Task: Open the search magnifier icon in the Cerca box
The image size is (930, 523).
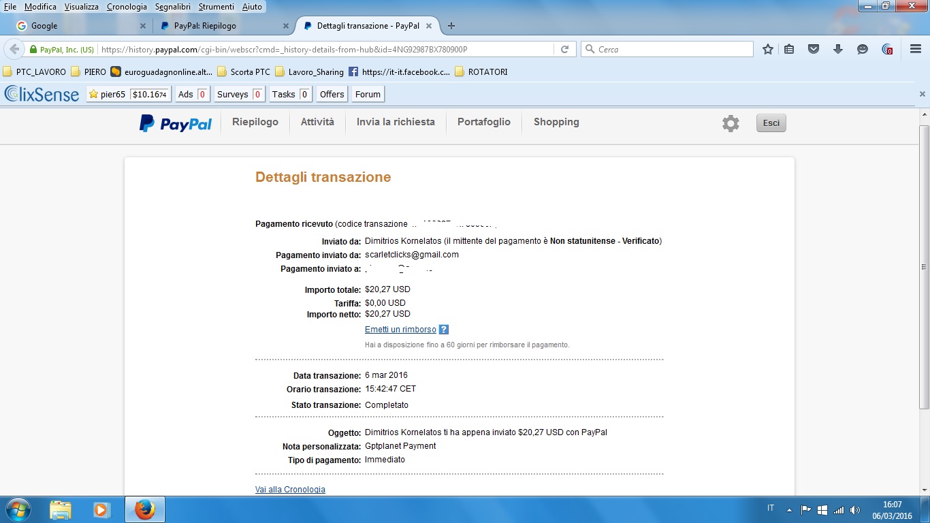Action: [590, 49]
